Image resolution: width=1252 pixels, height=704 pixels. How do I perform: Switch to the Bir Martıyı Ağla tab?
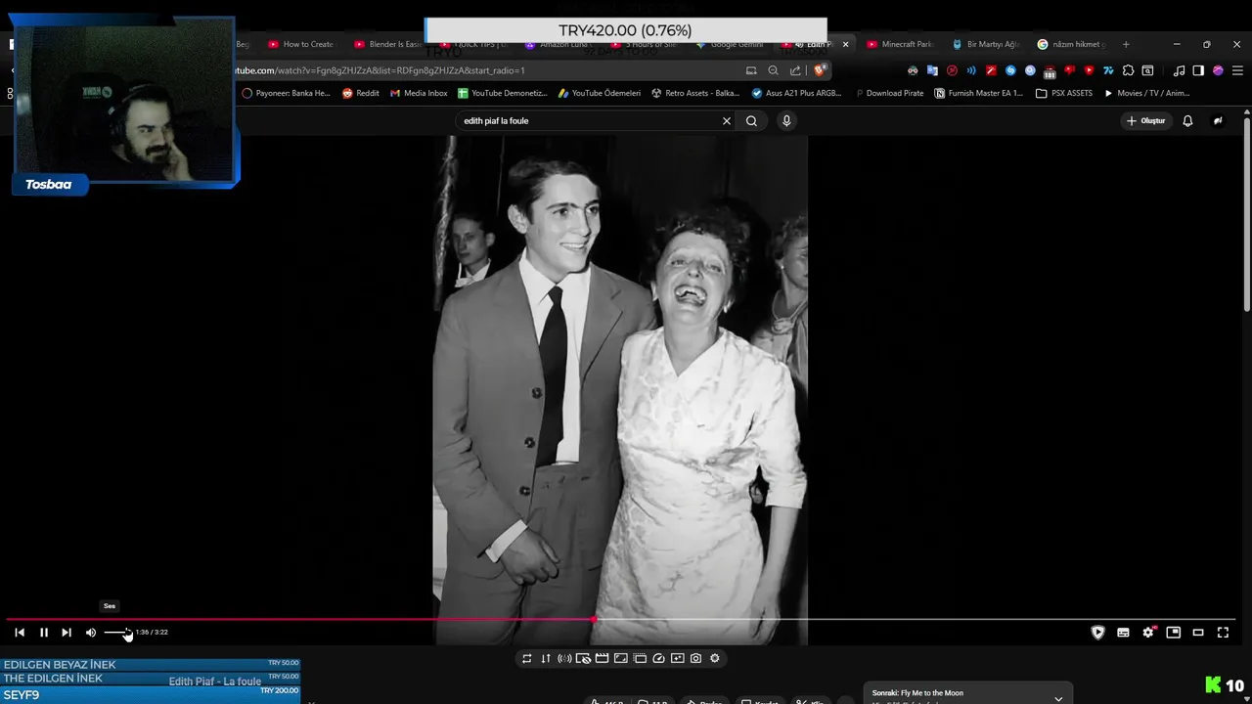[987, 44]
